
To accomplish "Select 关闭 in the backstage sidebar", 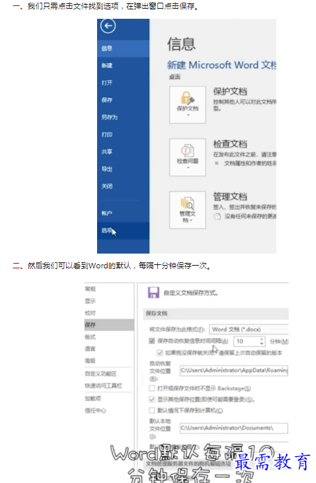I will [123, 186].
